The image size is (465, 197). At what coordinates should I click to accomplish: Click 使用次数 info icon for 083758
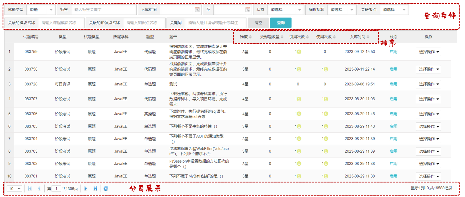[x=326, y=69]
